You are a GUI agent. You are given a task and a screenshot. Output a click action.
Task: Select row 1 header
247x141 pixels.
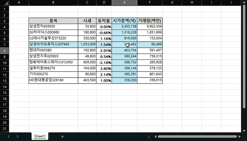pyautogui.click(x=5, y=9)
